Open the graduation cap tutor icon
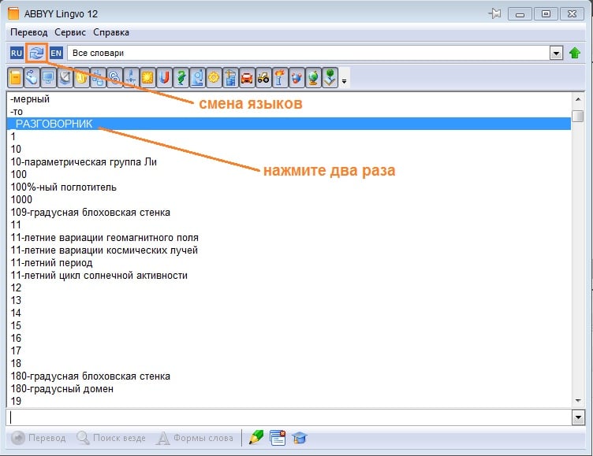This screenshot has width=593, height=456. click(x=300, y=438)
